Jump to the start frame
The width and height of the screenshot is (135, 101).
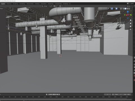[x=49, y=95]
